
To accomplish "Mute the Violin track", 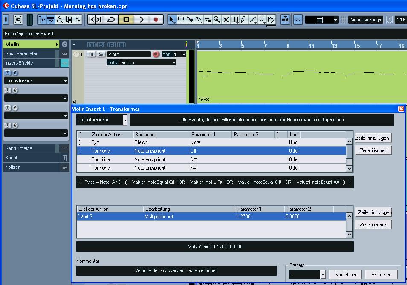I will [x=91, y=54].
